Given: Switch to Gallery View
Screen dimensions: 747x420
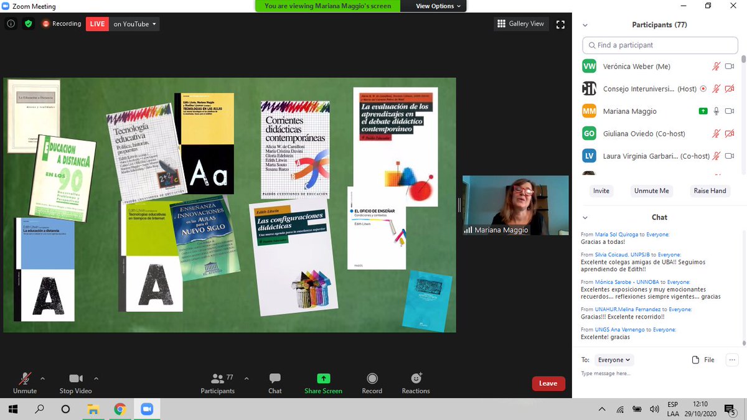Looking at the screenshot, I should pos(521,24).
